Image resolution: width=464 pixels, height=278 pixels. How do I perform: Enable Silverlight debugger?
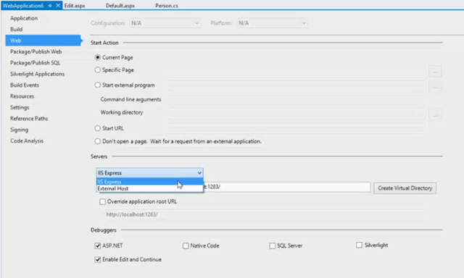[x=359, y=245]
